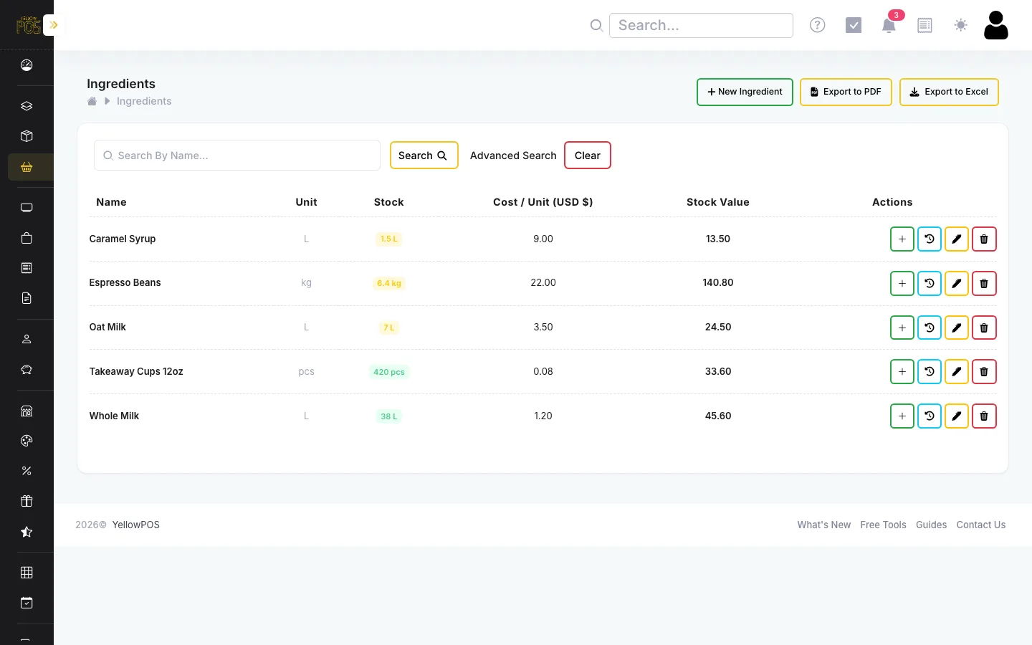Open the stacked layers sidebar icon
1032x645 pixels.
[27, 106]
